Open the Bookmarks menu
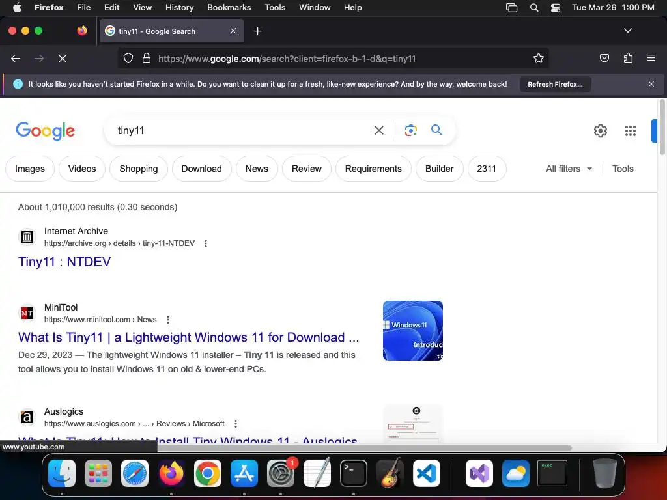The width and height of the screenshot is (667, 500). 229,7
